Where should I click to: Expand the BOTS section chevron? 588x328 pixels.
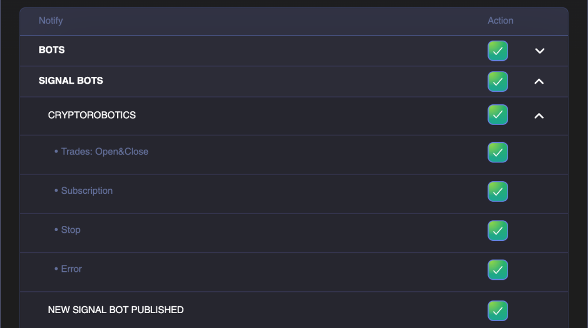(539, 51)
